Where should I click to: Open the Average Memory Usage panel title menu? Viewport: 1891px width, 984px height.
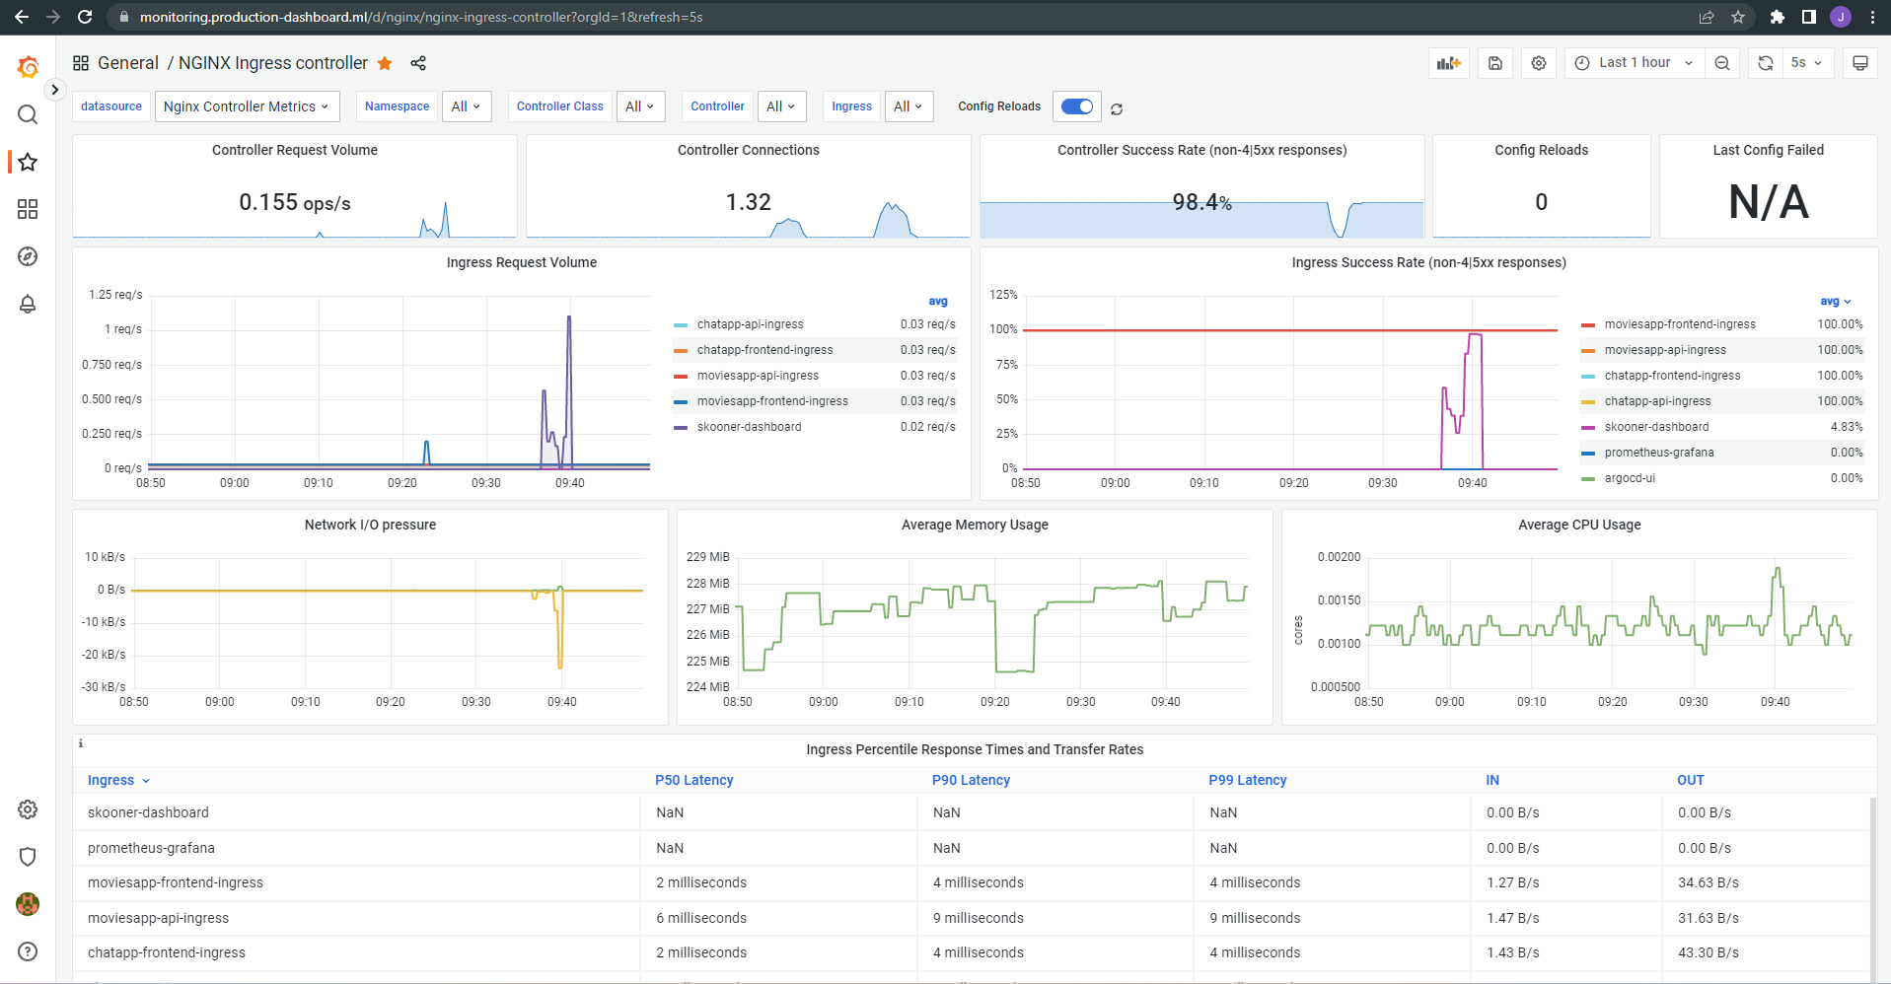click(975, 525)
